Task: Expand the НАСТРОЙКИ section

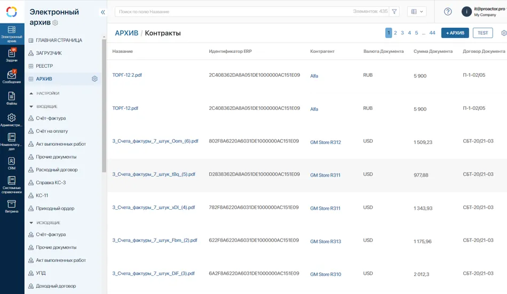Action: click(31, 93)
